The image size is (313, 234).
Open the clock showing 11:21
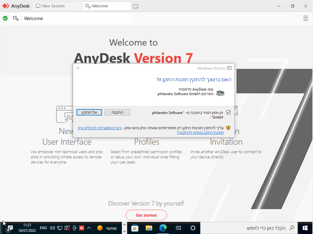(27, 228)
